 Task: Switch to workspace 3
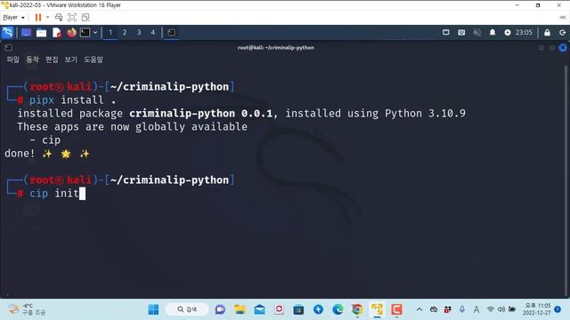click(x=139, y=33)
